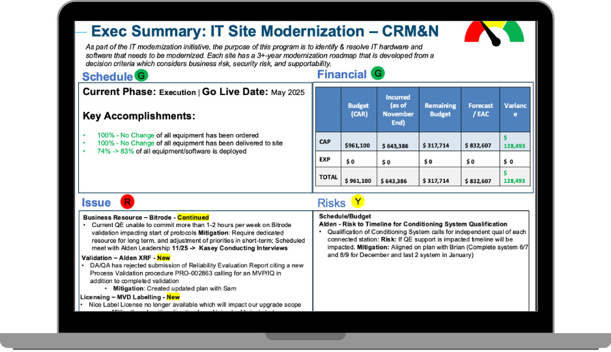Click the highlighted 'New' tag after Alden XRF
The image size is (611, 352).
(163, 258)
